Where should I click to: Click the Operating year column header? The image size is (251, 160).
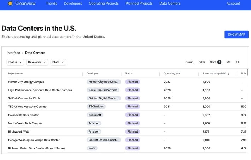coord(172,74)
